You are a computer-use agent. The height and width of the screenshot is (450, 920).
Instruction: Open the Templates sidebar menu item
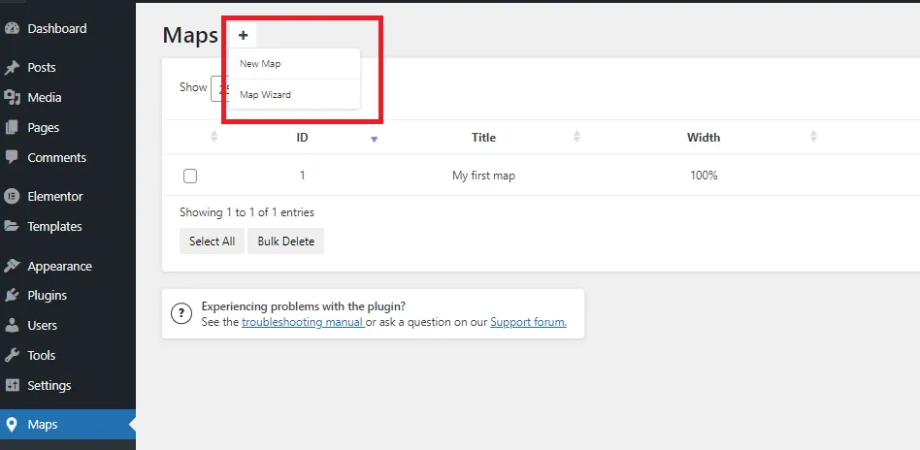coord(54,227)
